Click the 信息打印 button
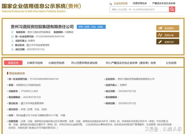 [x=168, y=42]
